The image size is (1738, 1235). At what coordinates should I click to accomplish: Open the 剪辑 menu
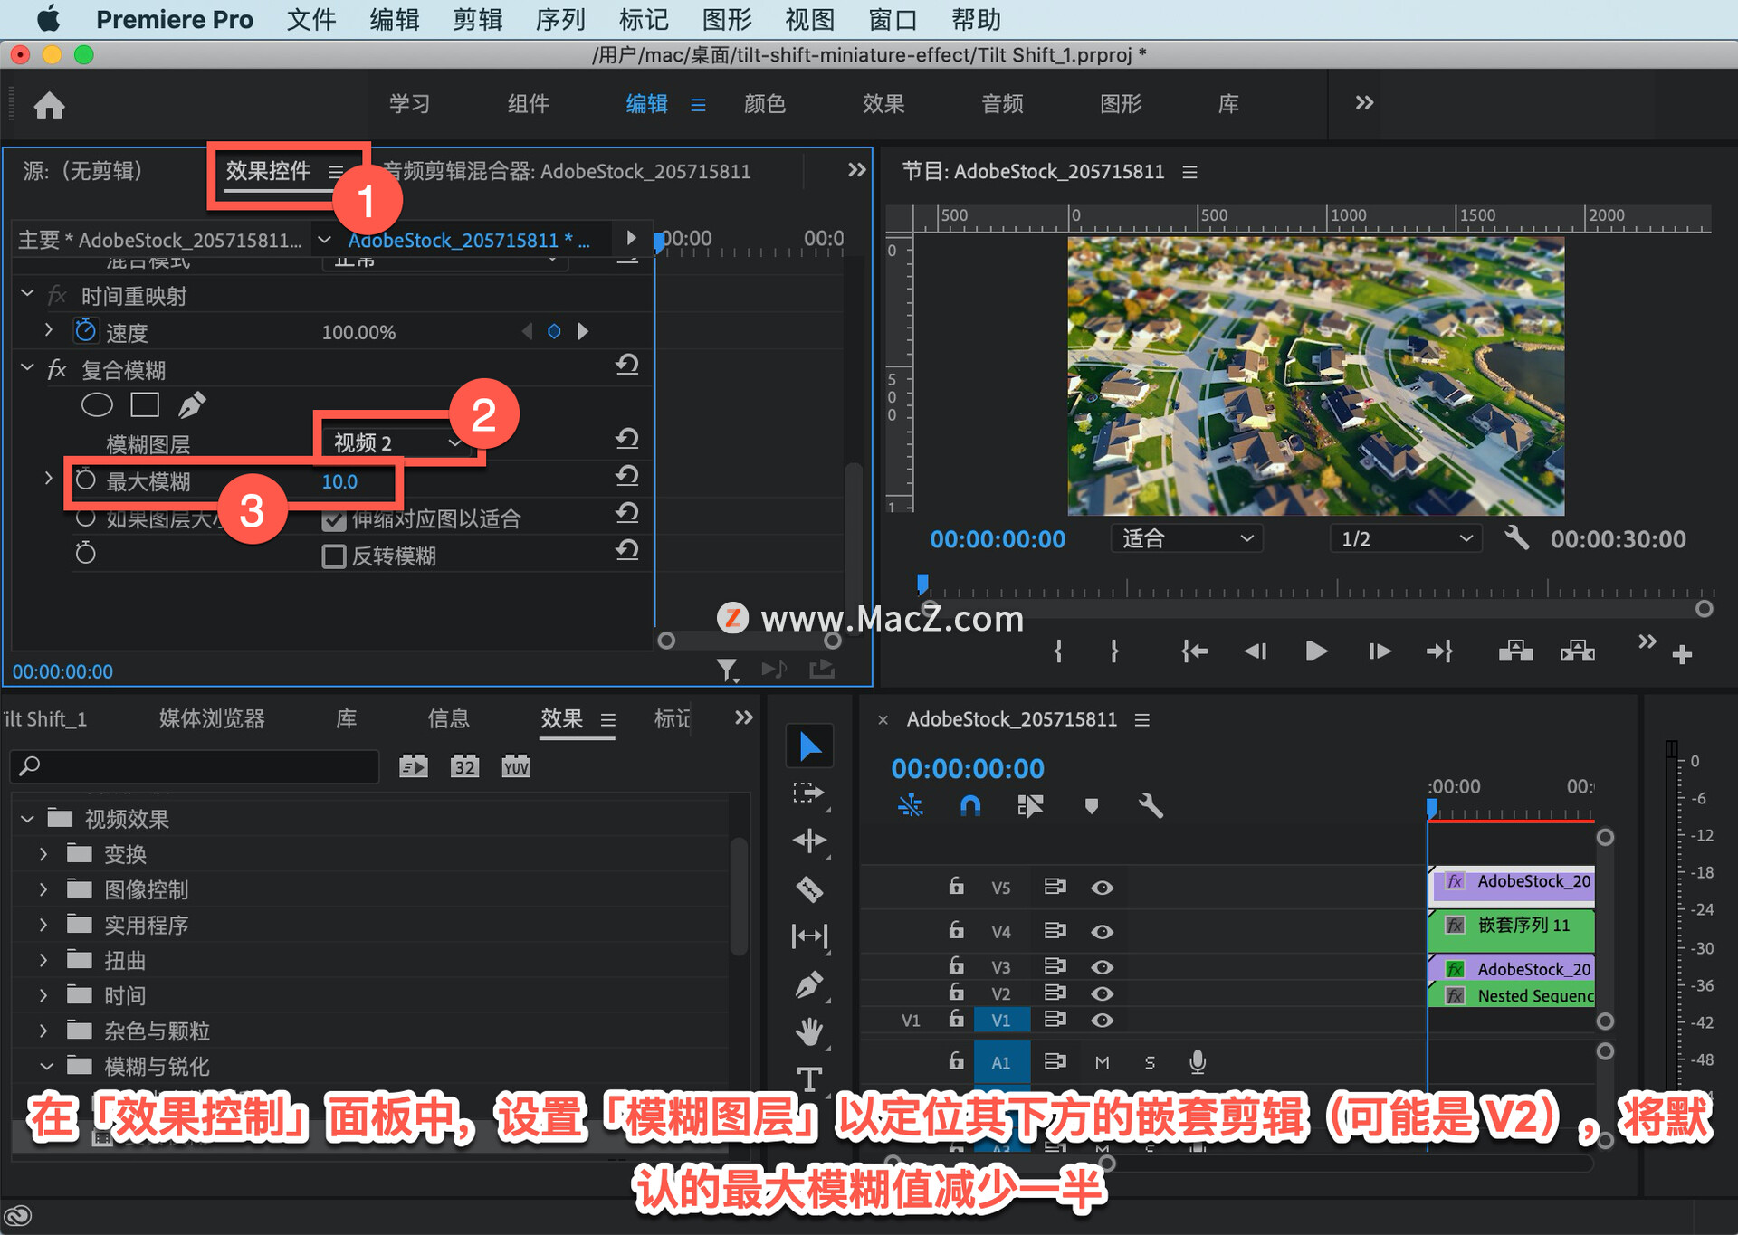477,19
